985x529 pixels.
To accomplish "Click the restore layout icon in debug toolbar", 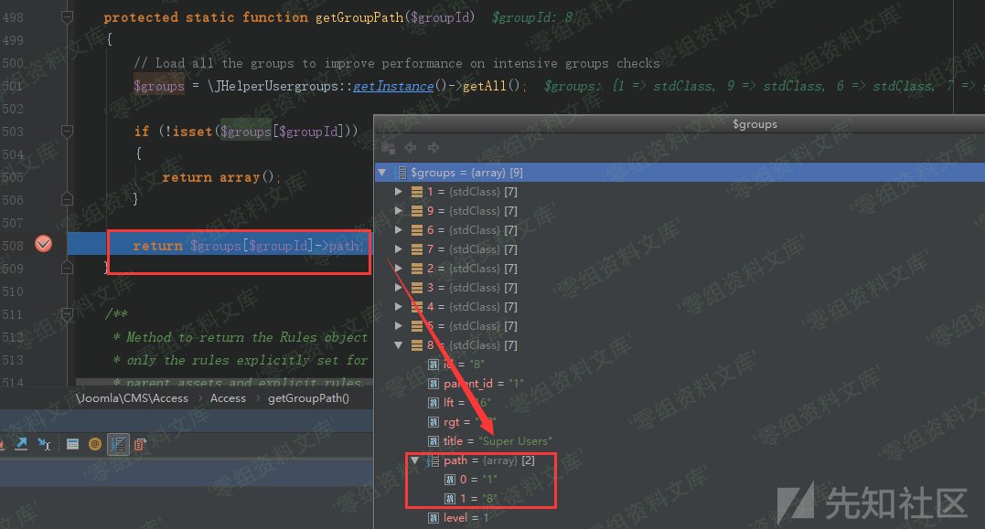I will coord(140,445).
